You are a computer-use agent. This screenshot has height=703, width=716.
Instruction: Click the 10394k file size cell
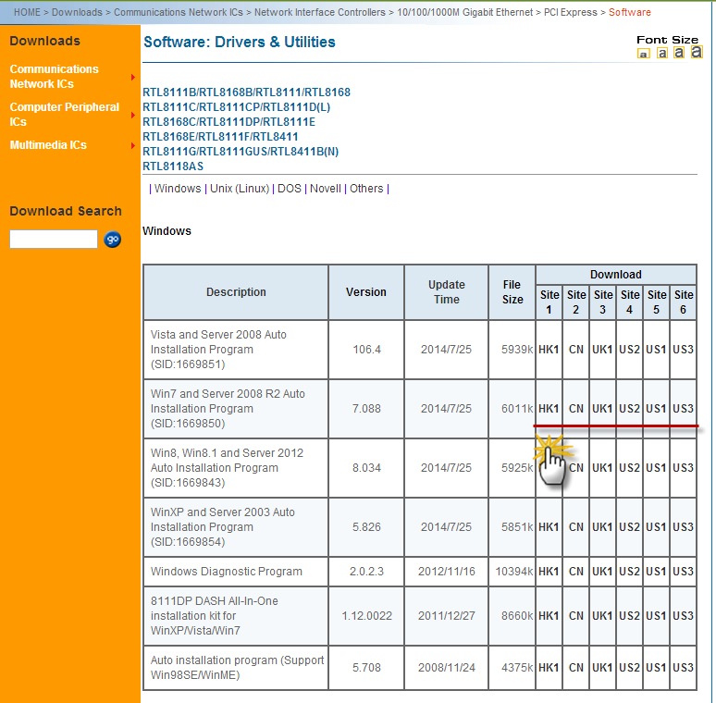click(x=512, y=572)
